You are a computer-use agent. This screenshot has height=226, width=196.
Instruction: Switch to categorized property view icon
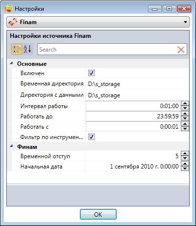coord(17,49)
